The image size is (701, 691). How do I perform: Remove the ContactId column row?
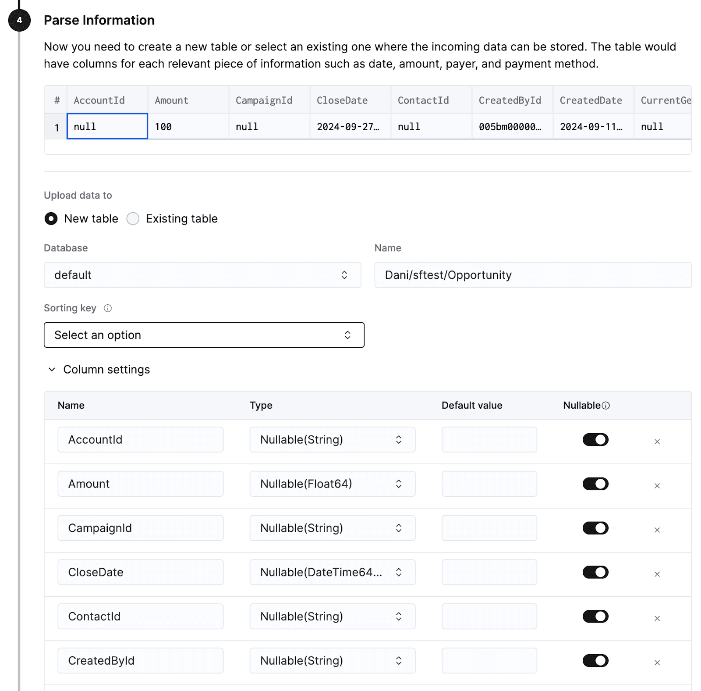[x=657, y=619]
